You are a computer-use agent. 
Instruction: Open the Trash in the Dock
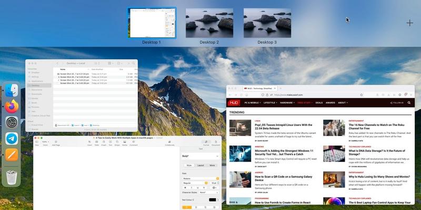tap(12, 176)
